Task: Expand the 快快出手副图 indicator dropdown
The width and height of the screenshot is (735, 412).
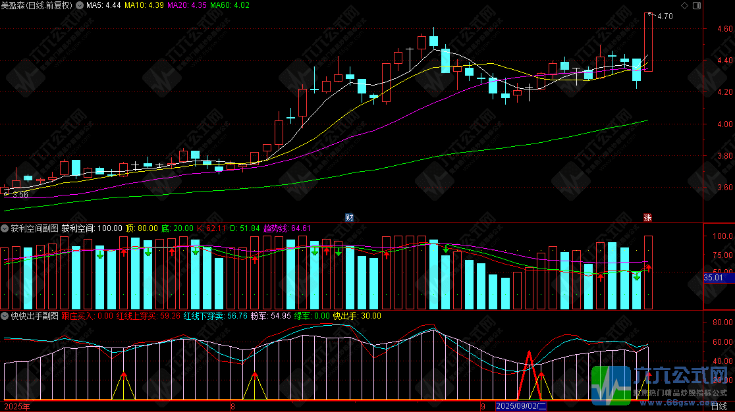Action: tap(5, 316)
